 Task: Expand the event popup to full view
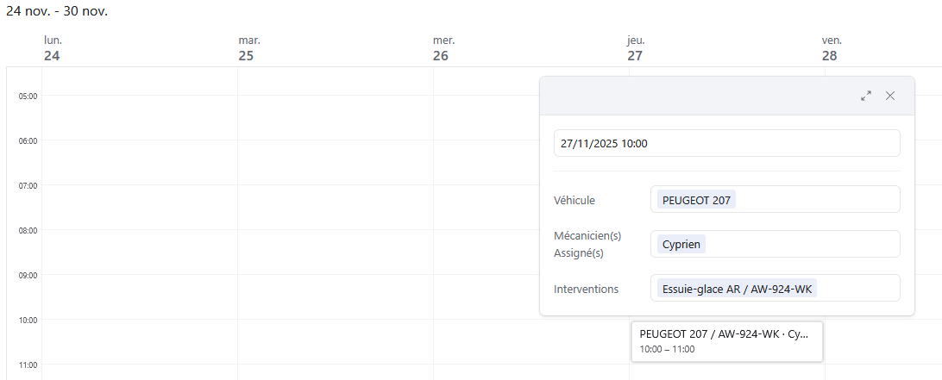tap(866, 96)
